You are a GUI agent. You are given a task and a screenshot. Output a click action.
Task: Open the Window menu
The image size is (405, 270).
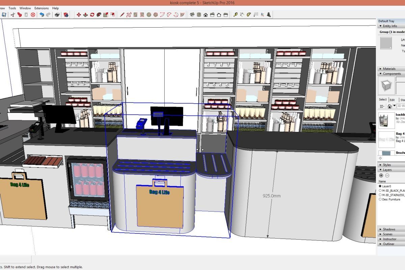pyautogui.click(x=25, y=8)
